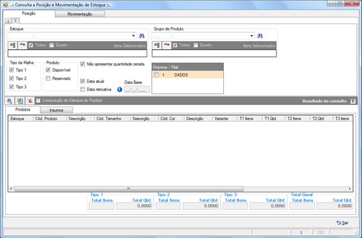Enable the Data retroativa checkbox
This screenshot has width=362, height=238.
(82, 89)
